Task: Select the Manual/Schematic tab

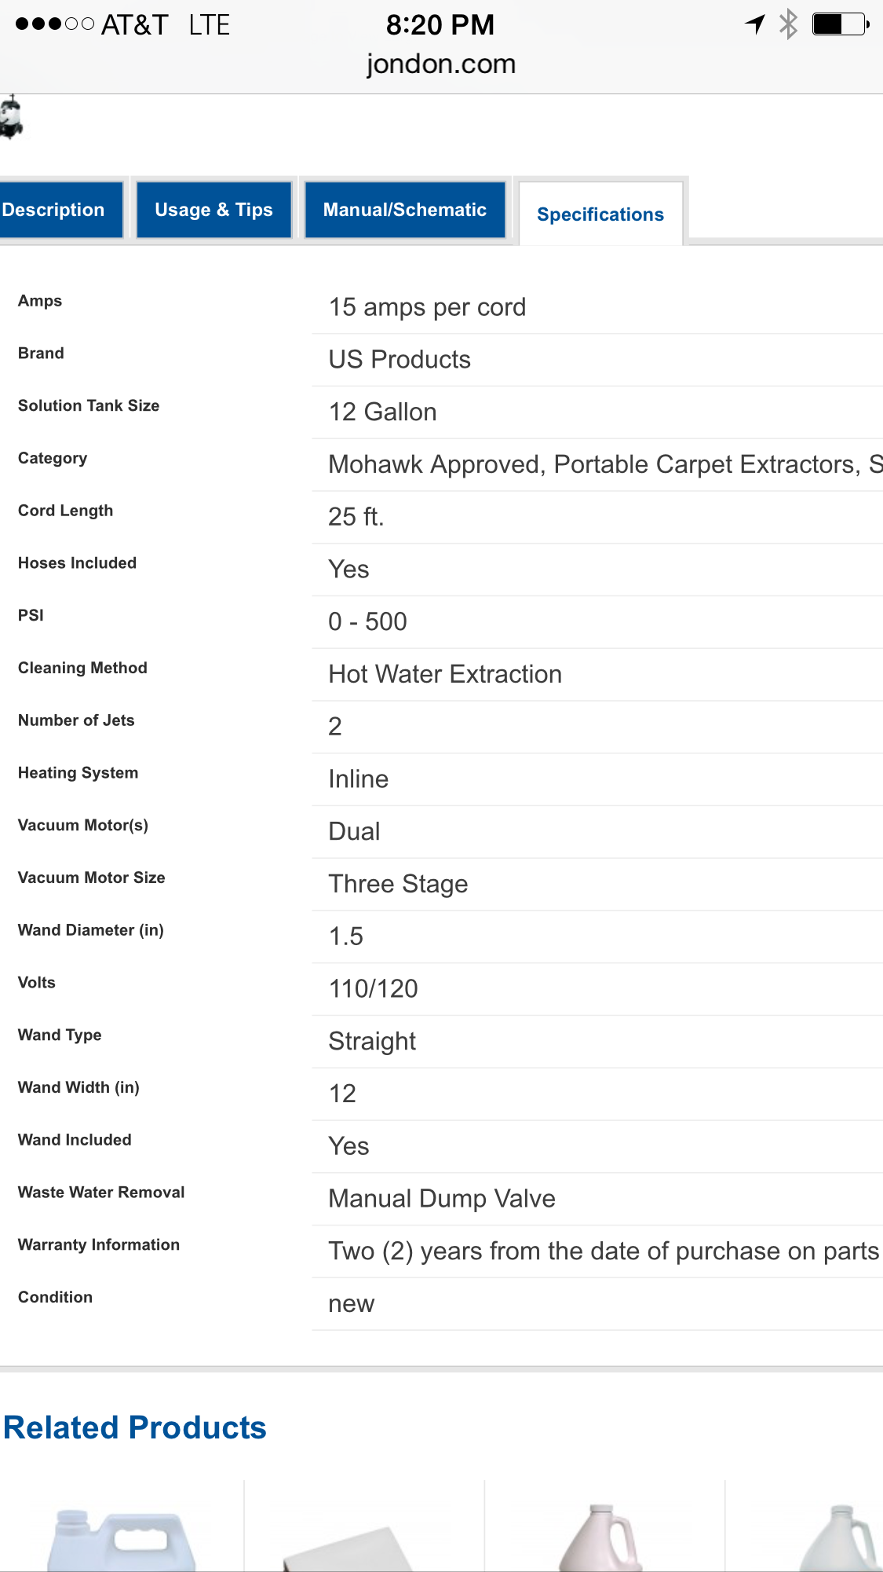Action: [404, 210]
